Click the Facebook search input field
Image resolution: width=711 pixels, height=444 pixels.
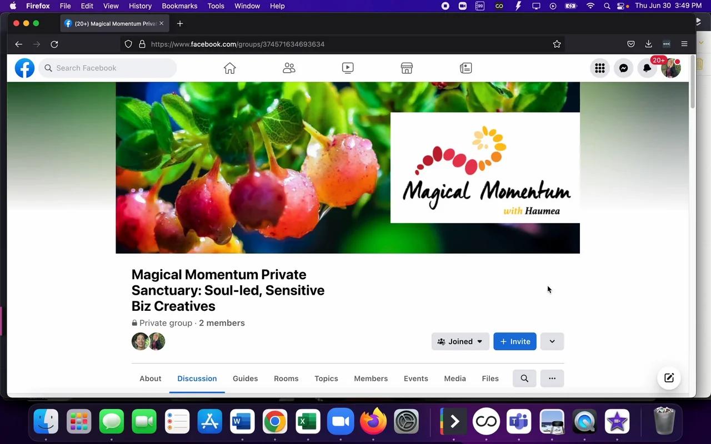pyautogui.click(x=107, y=68)
